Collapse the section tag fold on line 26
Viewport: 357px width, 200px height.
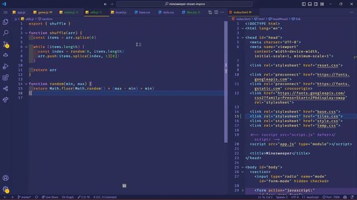pyautogui.click(x=243, y=172)
